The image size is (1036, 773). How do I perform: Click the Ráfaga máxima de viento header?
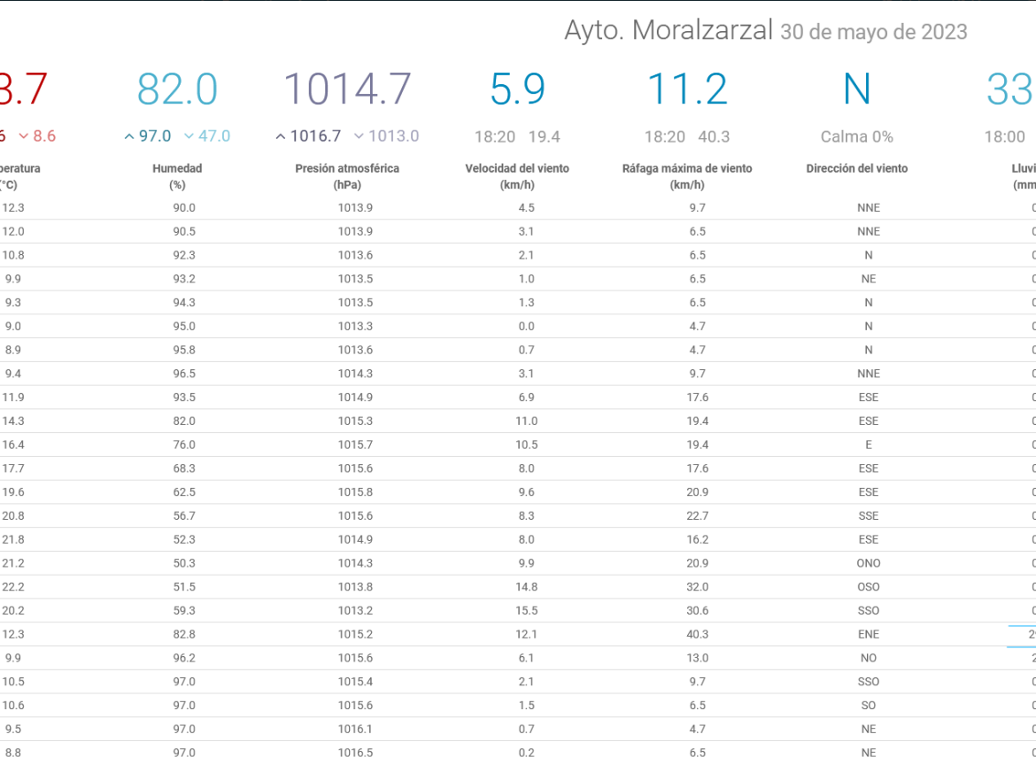687,176
